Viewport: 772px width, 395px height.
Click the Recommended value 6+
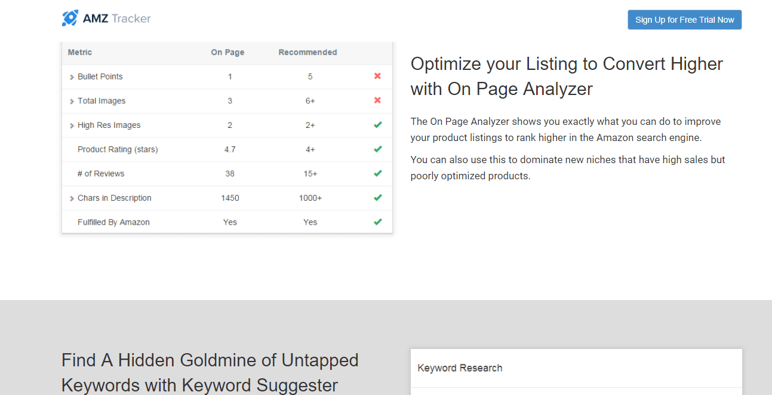point(310,101)
